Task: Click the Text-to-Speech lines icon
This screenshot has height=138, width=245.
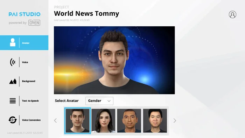Action: (x=13, y=101)
